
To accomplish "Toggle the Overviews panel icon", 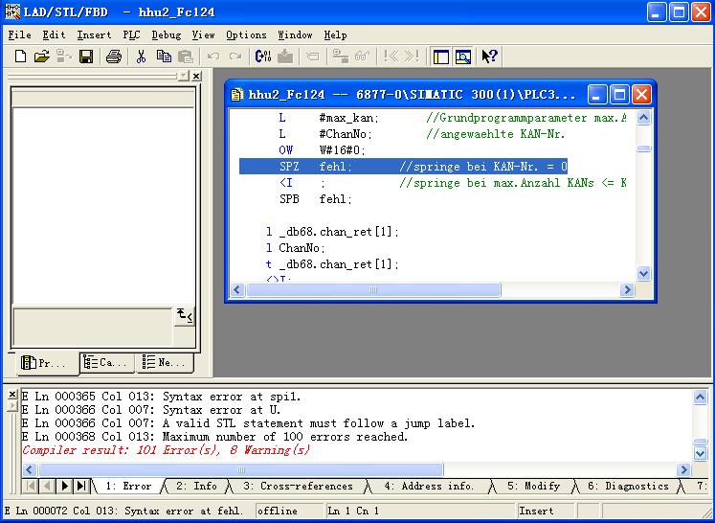I will coord(441,57).
